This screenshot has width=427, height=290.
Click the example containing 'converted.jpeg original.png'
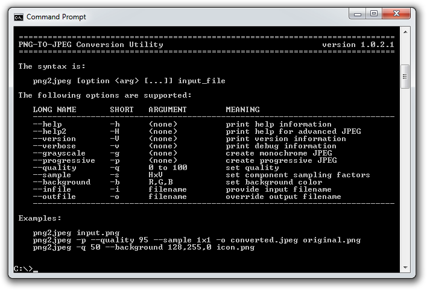tap(197, 240)
